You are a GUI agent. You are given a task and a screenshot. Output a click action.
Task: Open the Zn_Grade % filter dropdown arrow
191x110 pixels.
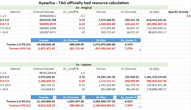[139, 97]
